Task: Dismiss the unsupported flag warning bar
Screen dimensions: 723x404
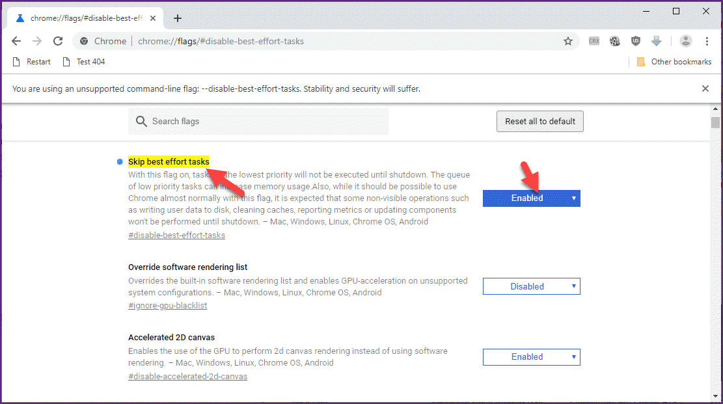Action: tap(705, 88)
